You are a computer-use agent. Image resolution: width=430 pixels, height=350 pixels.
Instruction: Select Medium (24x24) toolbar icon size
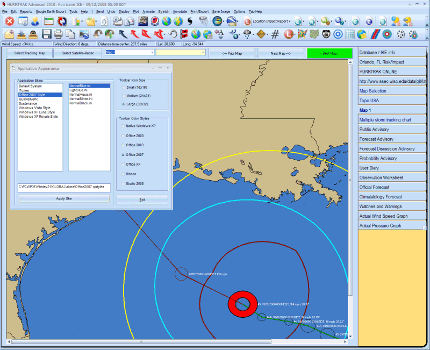124,95
